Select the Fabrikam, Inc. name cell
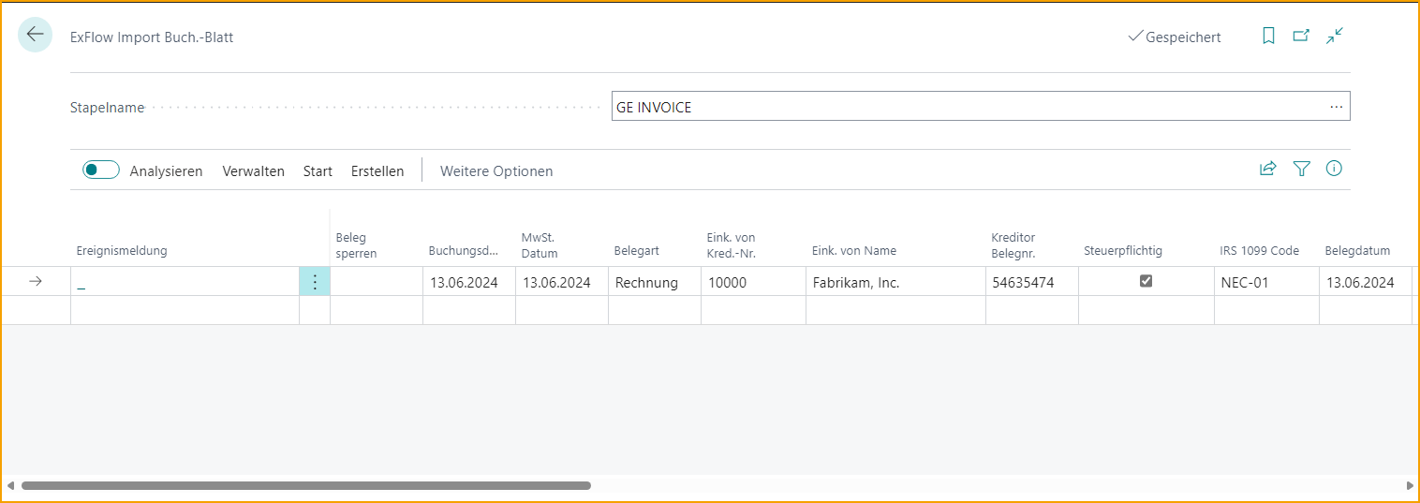 (895, 282)
